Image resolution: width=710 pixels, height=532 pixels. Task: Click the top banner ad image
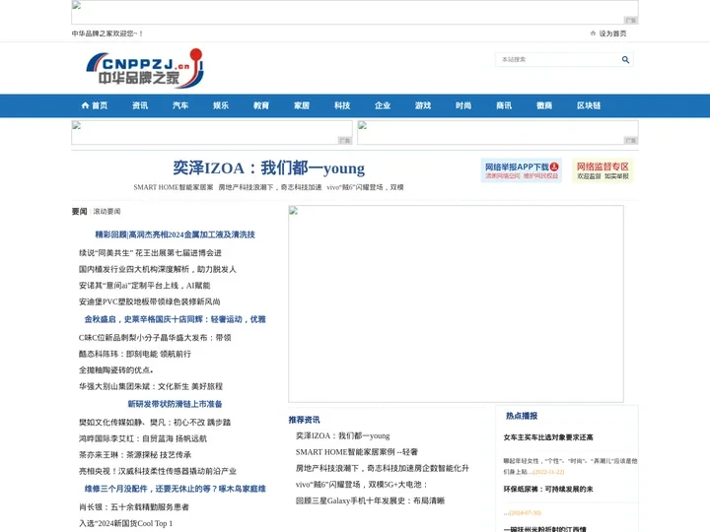click(x=355, y=12)
